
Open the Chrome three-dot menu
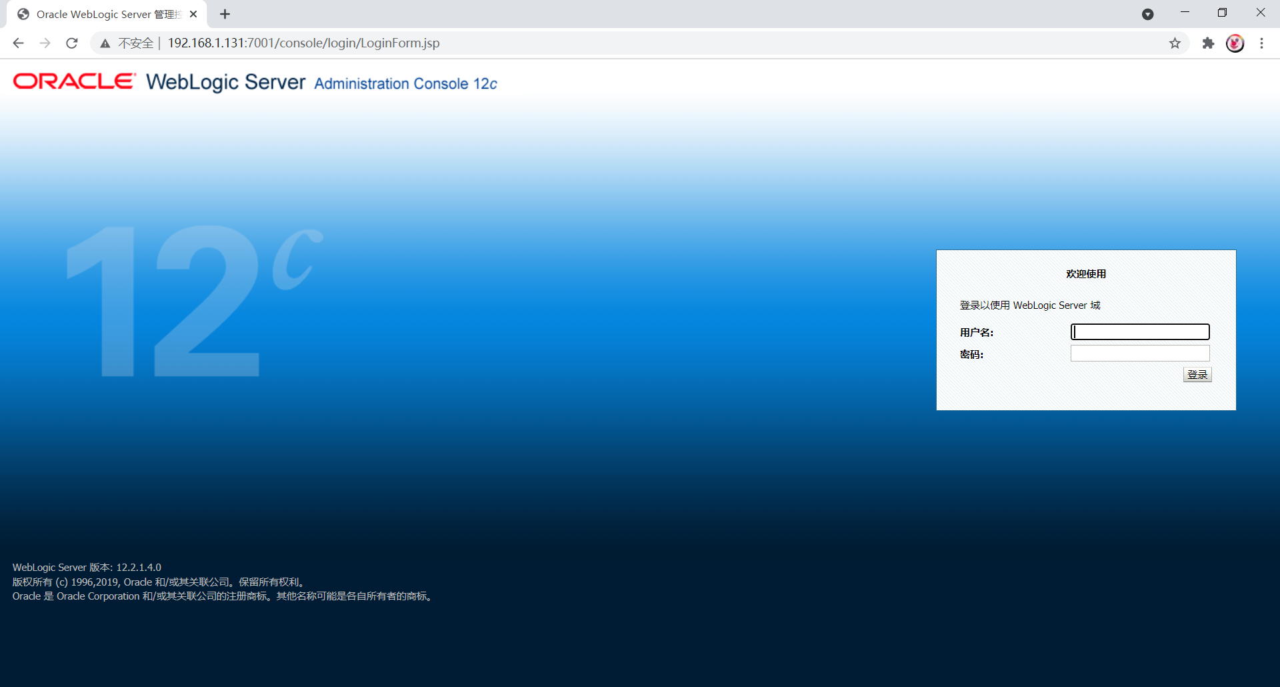pyautogui.click(x=1261, y=43)
